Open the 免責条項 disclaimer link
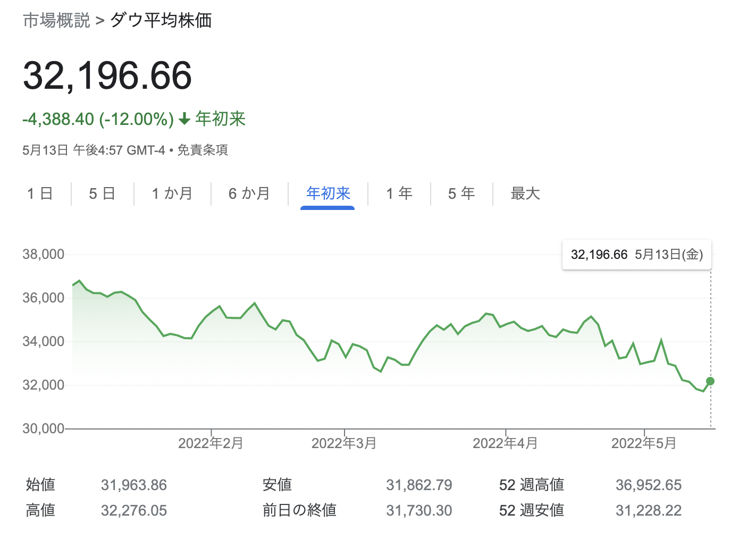The width and height of the screenshot is (739, 539). (x=203, y=150)
